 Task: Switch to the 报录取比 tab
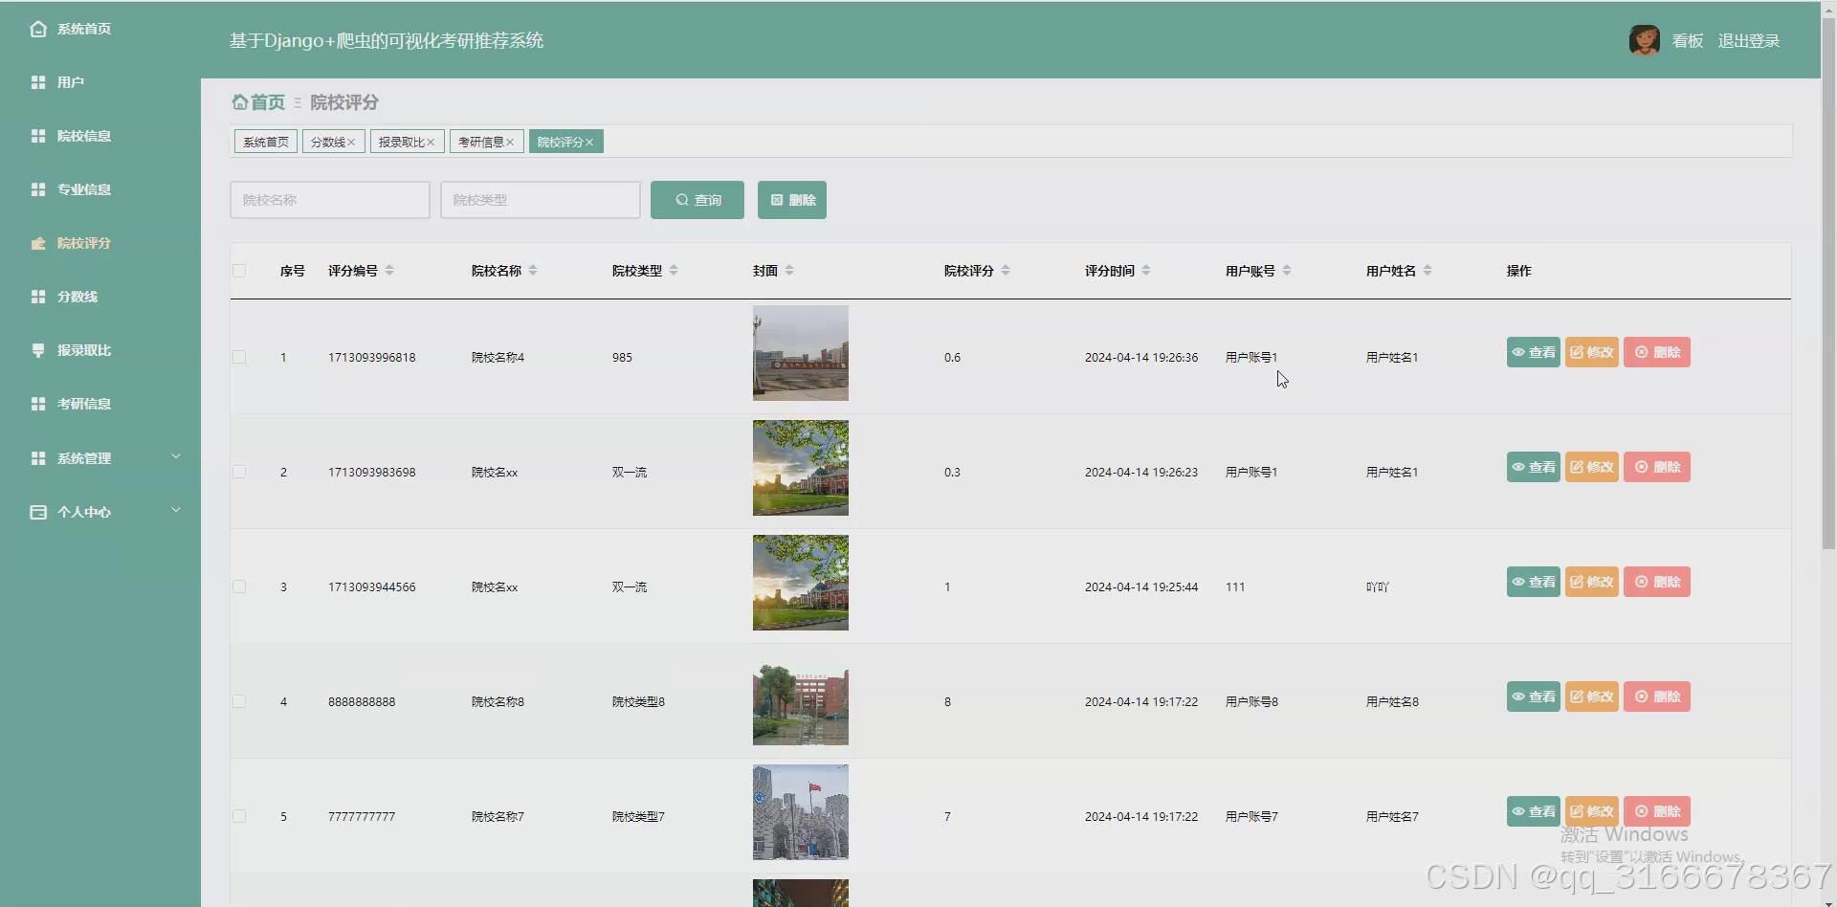tap(401, 142)
